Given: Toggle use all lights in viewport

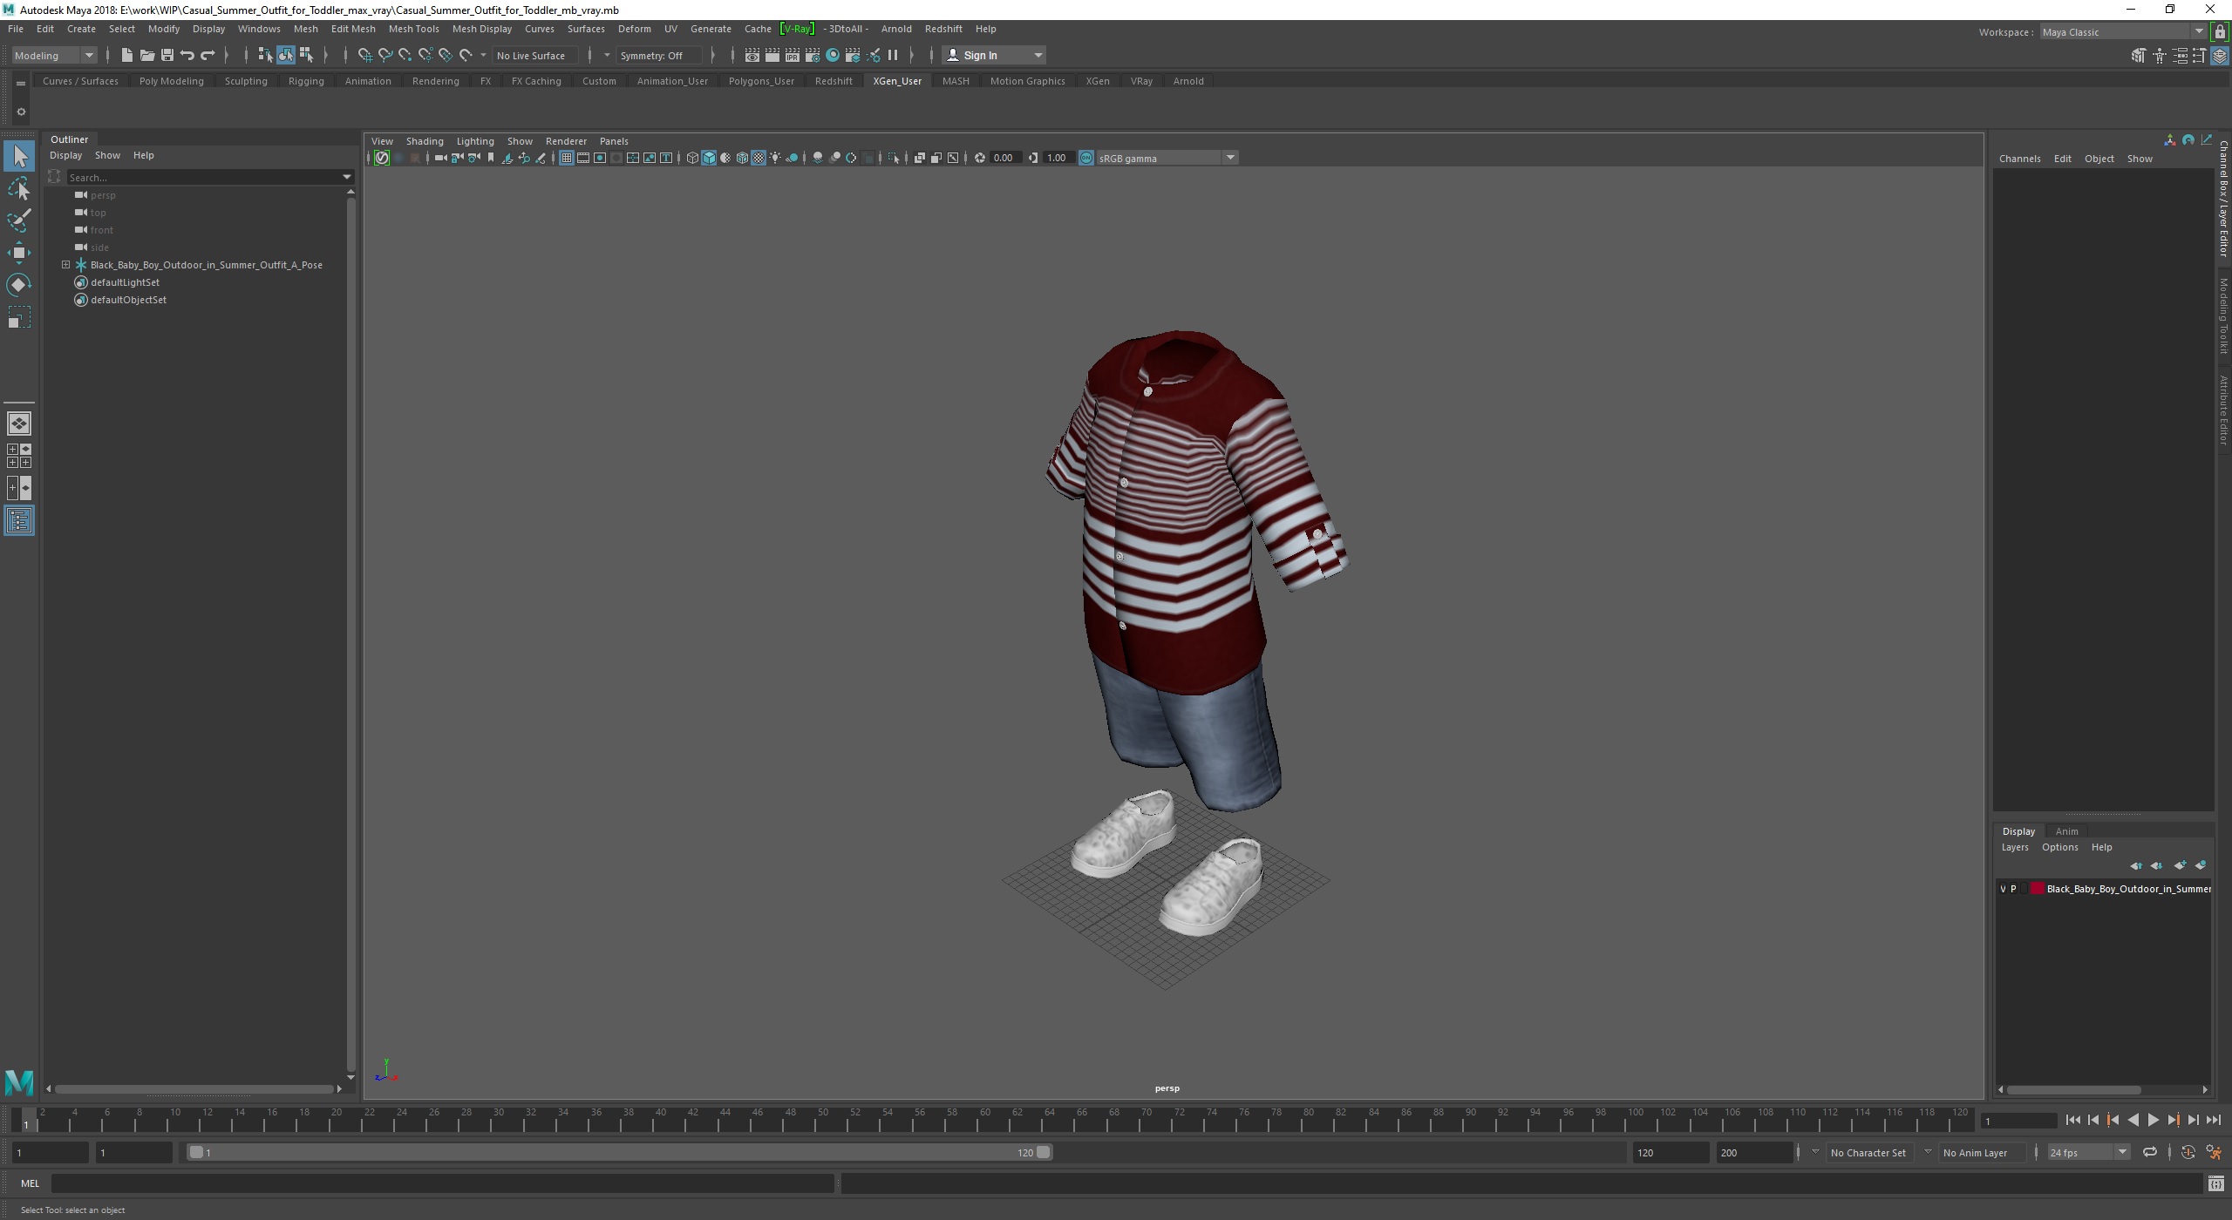Looking at the screenshot, I should tap(775, 158).
